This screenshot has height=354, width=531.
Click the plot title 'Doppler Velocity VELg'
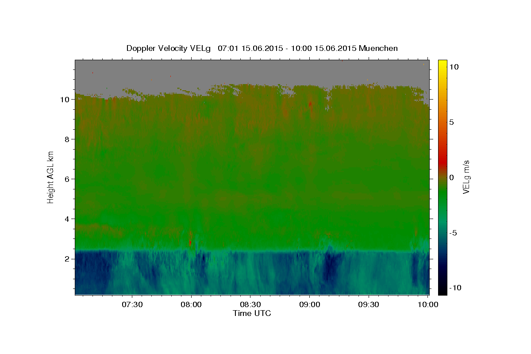(x=168, y=48)
